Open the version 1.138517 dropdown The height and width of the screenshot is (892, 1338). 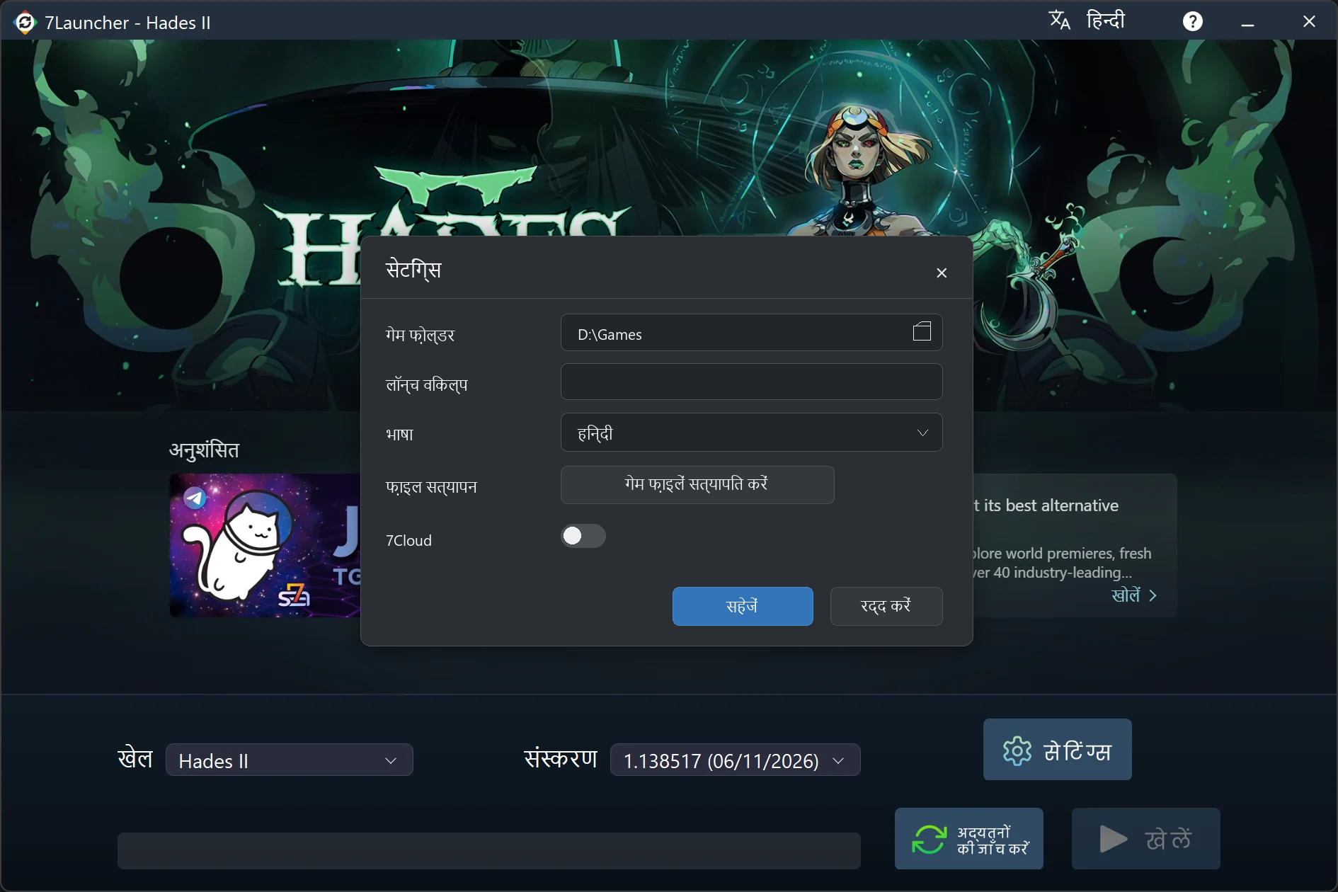click(x=735, y=760)
